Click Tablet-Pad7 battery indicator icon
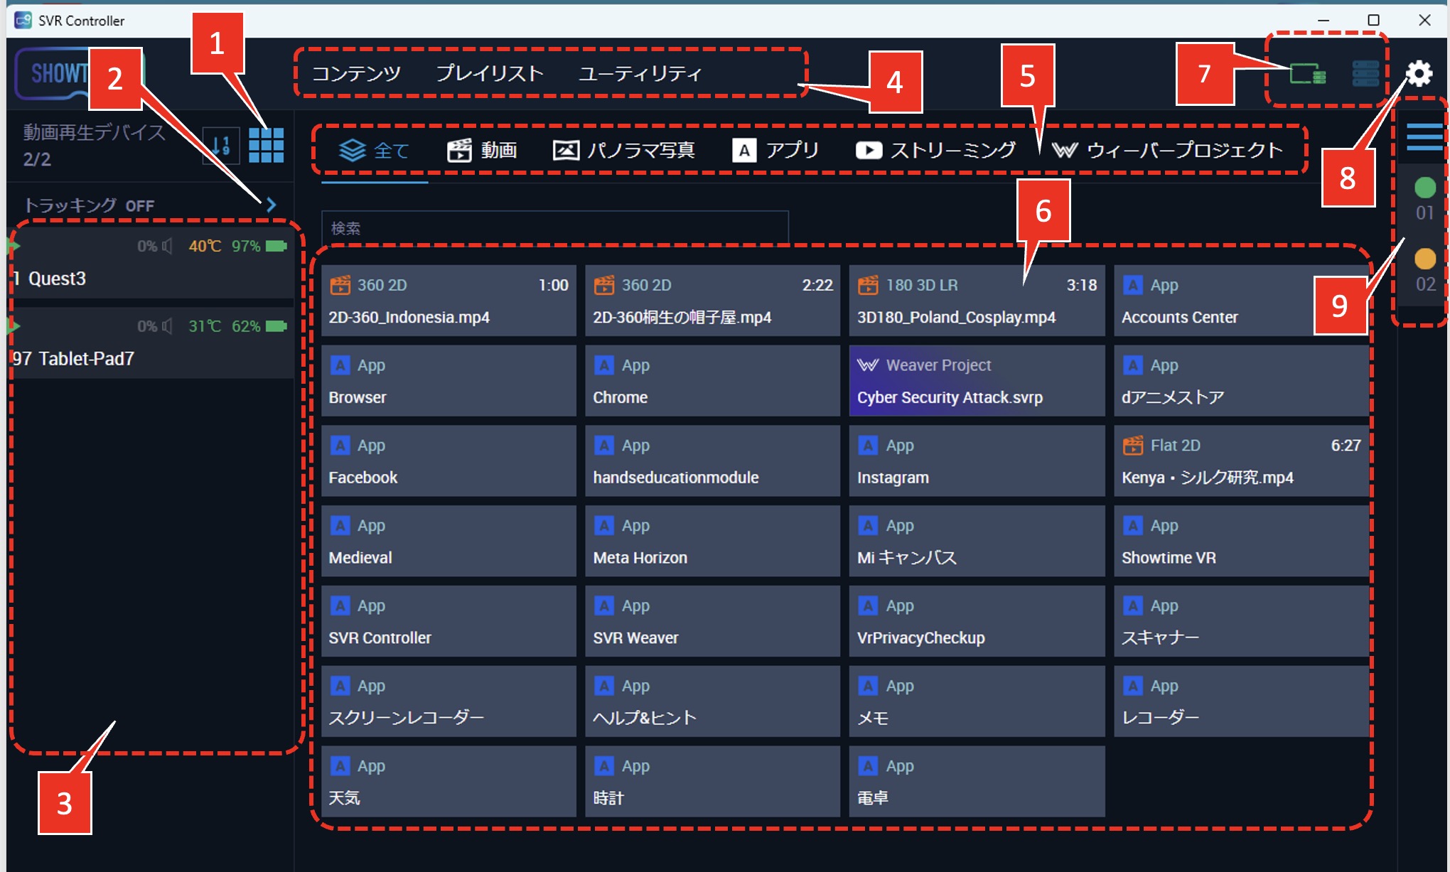 (x=276, y=326)
